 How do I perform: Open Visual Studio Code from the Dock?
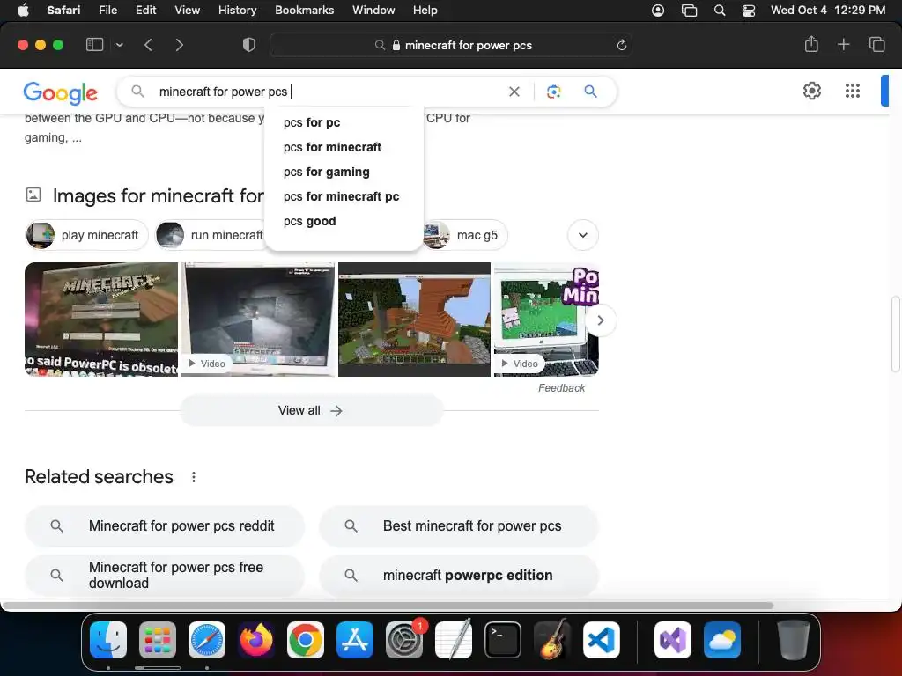click(602, 640)
